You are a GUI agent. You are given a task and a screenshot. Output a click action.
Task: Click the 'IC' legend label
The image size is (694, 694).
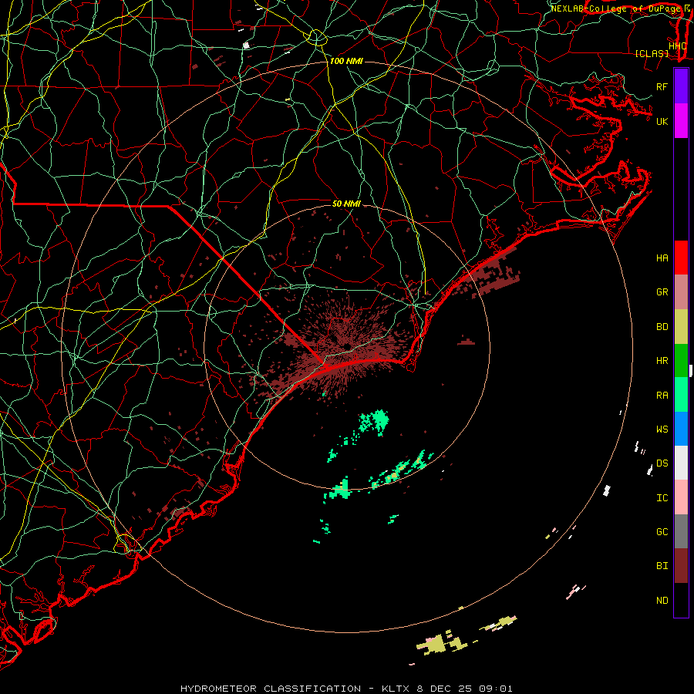coord(662,498)
